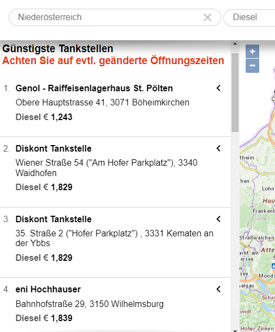The height and width of the screenshot is (332, 275).
Task: Zoom in on the map
Action: click(x=252, y=51)
